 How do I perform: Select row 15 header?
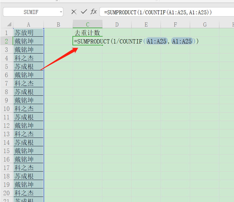[6, 150]
